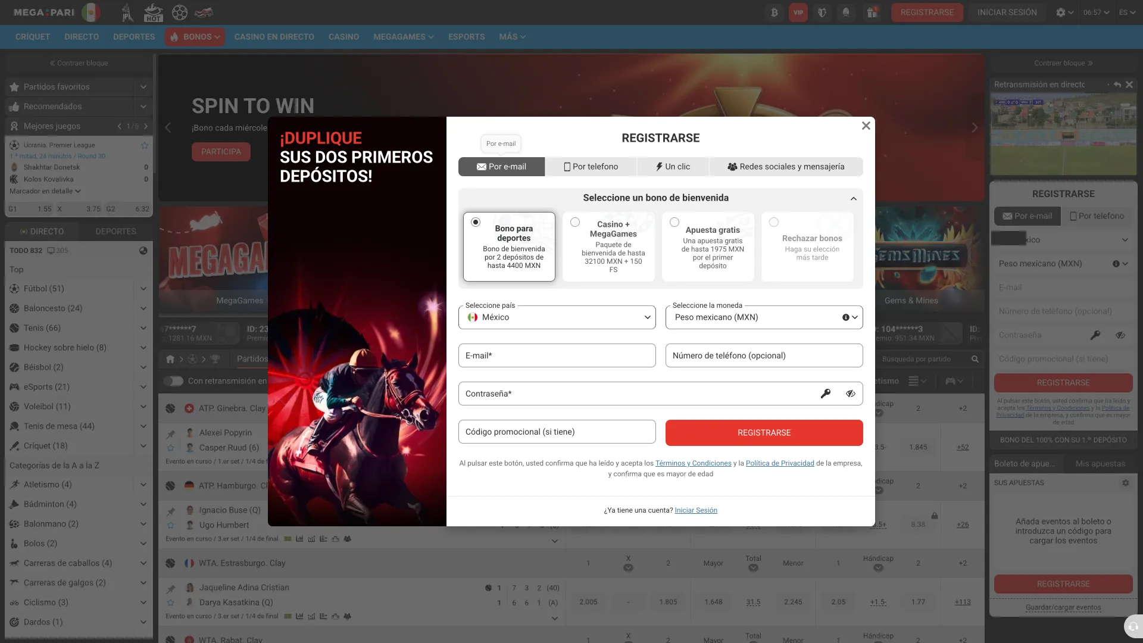
Task: Click INICIAR SESIÓN button in header
Action: [1007, 13]
